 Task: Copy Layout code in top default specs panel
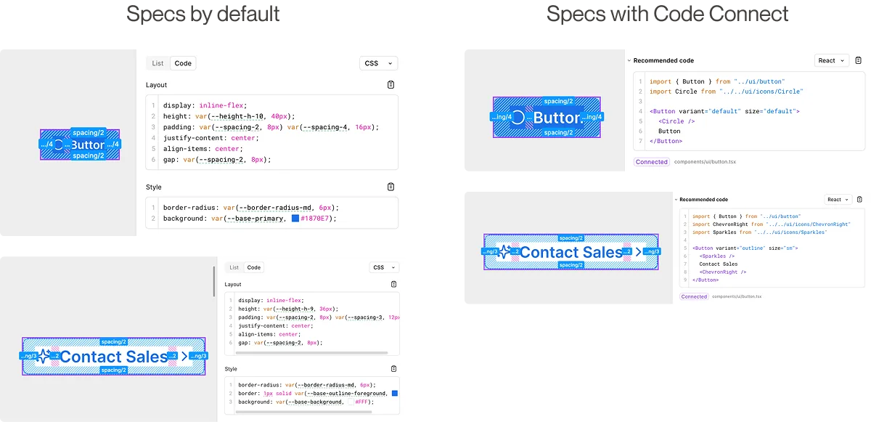(x=390, y=85)
